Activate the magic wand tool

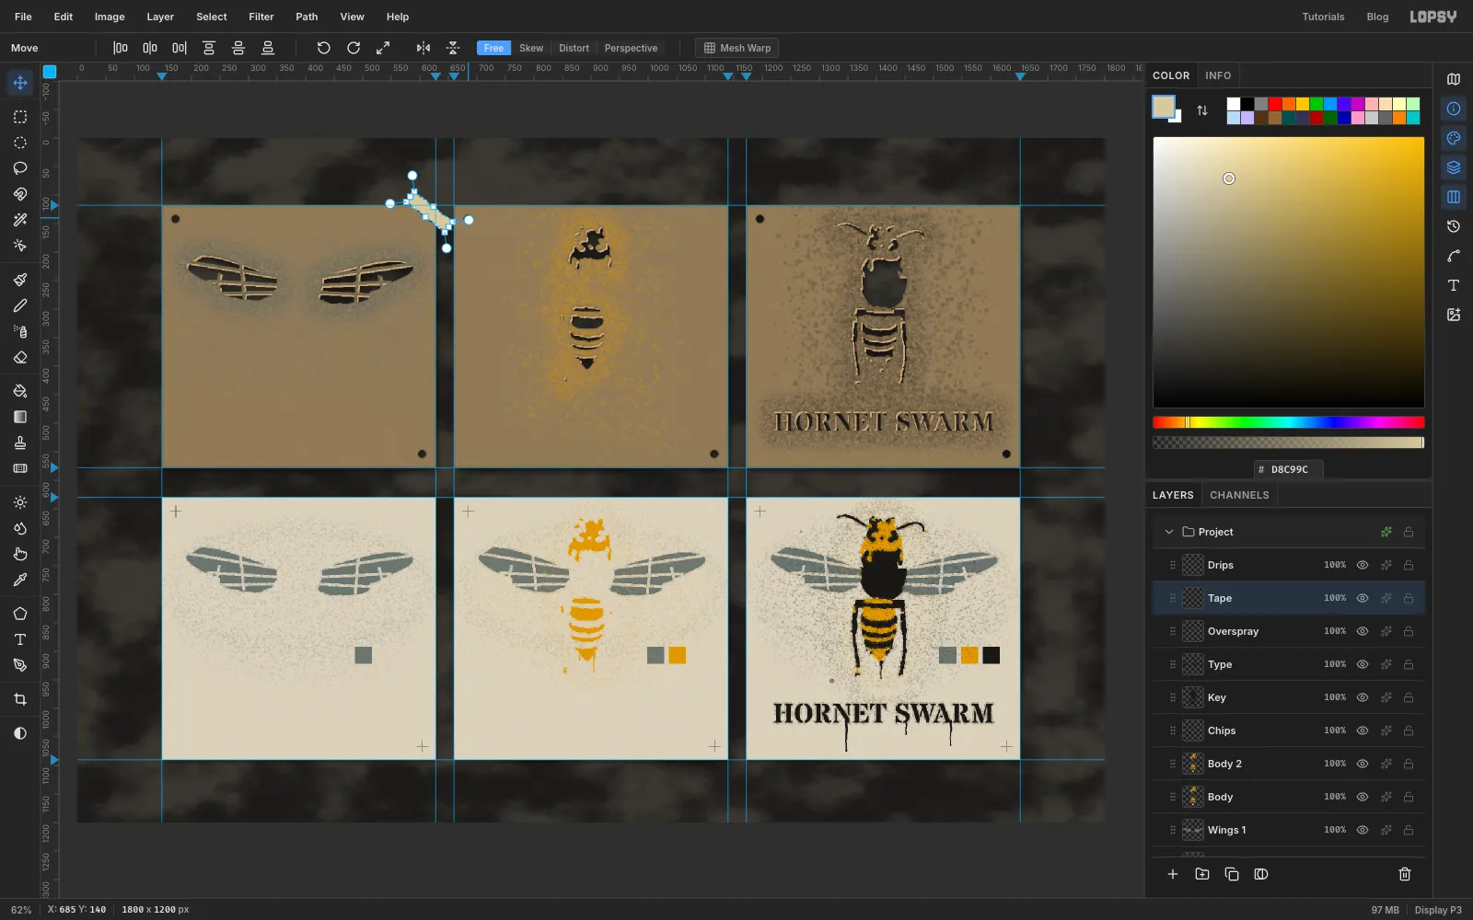click(x=20, y=220)
